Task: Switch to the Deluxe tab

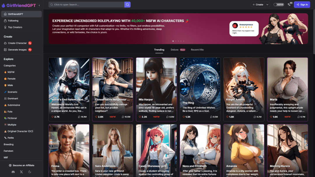Action: click(174, 50)
